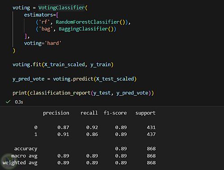Click the f1-score column header
The height and width of the screenshot is (170, 224).
115,113
